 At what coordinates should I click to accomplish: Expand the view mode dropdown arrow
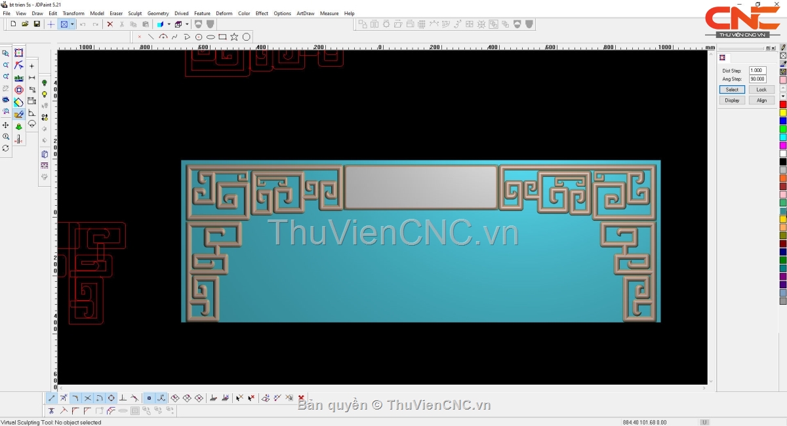72,24
